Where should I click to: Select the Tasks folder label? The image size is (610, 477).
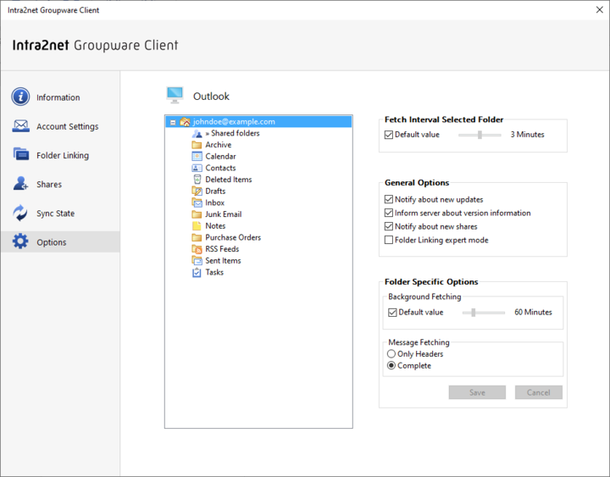214,272
